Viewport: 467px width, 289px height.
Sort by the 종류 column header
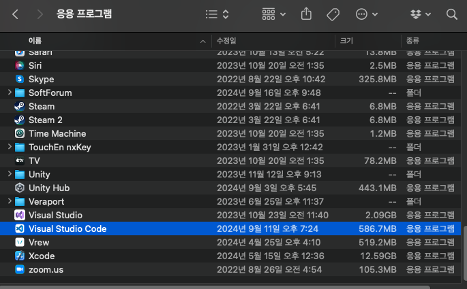(412, 41)
